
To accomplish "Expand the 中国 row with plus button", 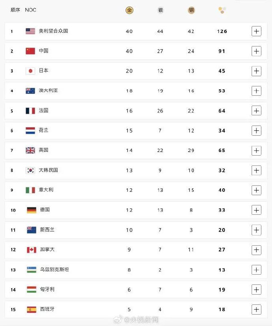I will pos(256,51).
